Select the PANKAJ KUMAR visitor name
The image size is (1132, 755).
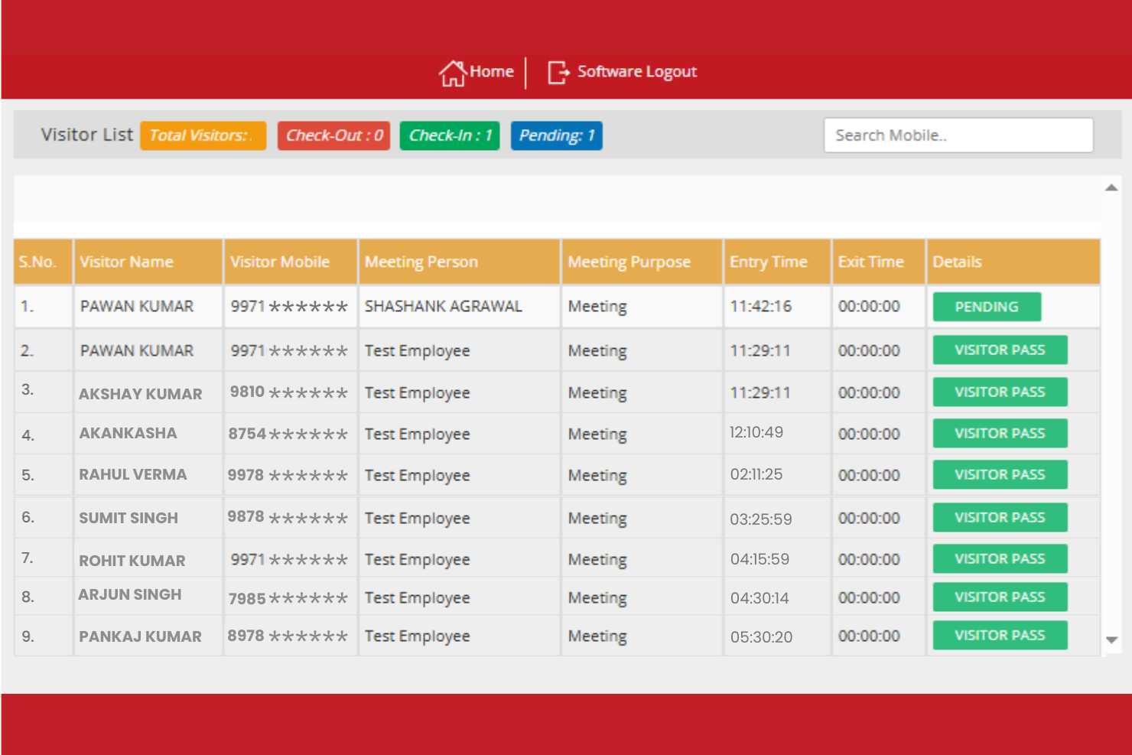tap(141, 636)
